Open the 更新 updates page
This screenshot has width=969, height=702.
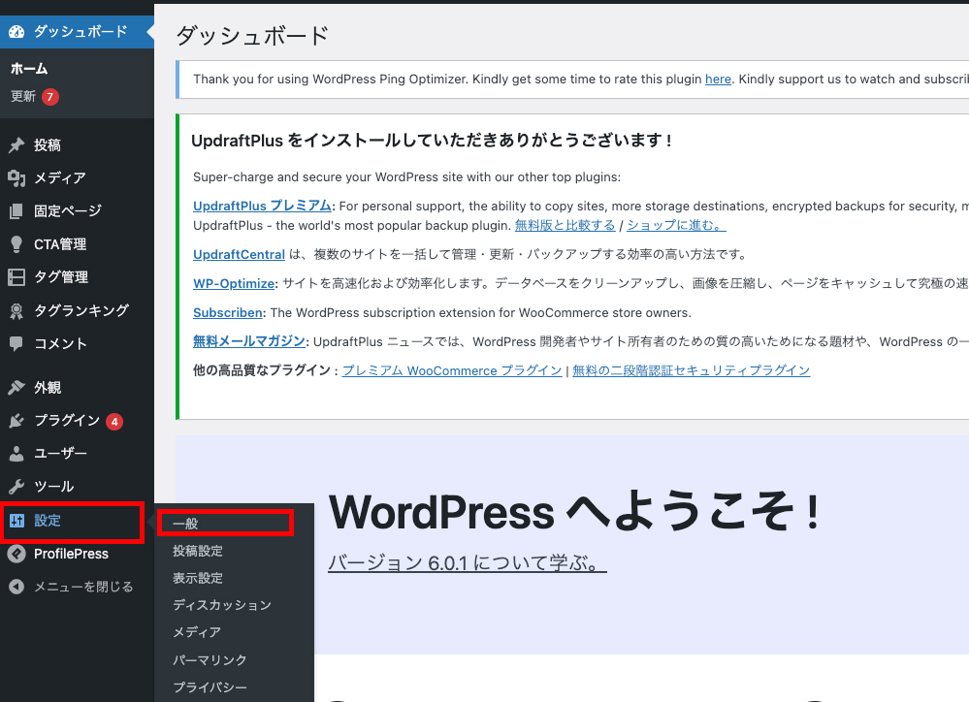[23, 96]
